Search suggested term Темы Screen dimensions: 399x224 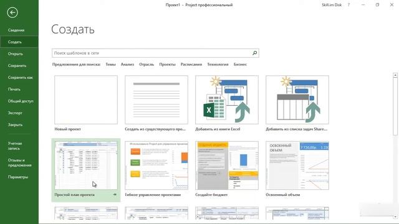(x=110, y=65)
